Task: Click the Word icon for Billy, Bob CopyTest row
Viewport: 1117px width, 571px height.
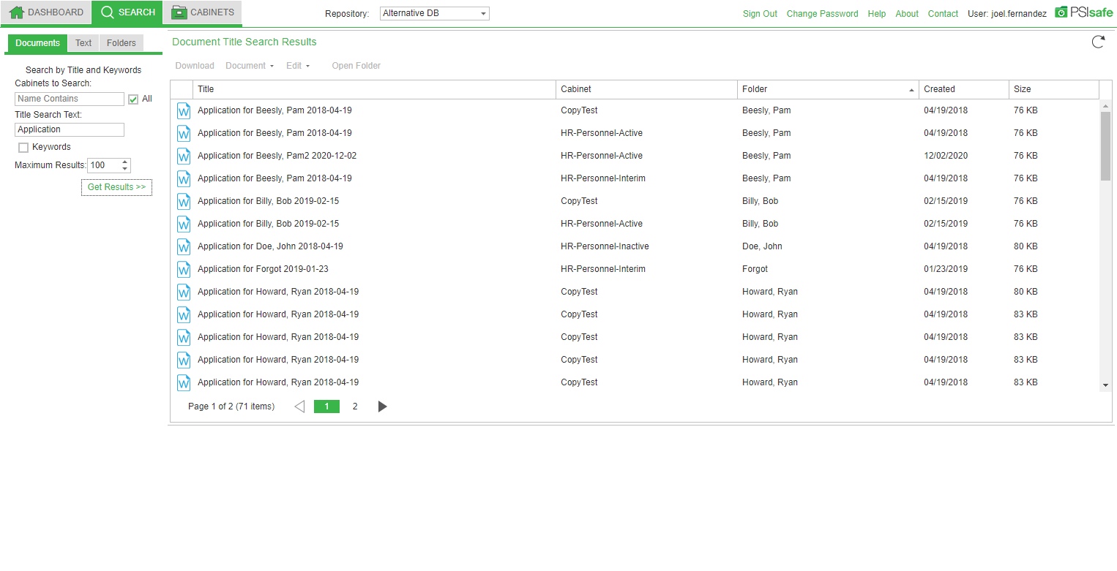Action: [184, 202]
